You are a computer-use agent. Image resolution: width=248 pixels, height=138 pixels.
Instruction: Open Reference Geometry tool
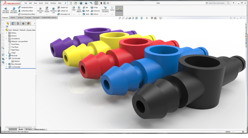(105, 10)
